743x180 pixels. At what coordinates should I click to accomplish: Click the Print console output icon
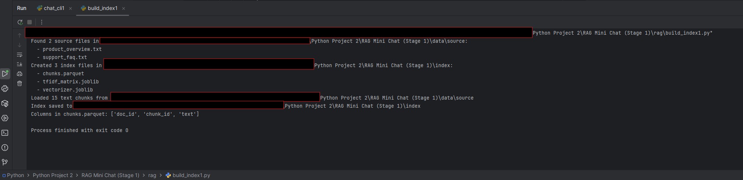pos(20,74)
